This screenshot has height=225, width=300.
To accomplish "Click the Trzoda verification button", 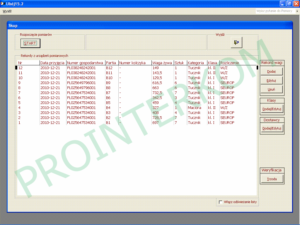I will [x=272, y=179].
